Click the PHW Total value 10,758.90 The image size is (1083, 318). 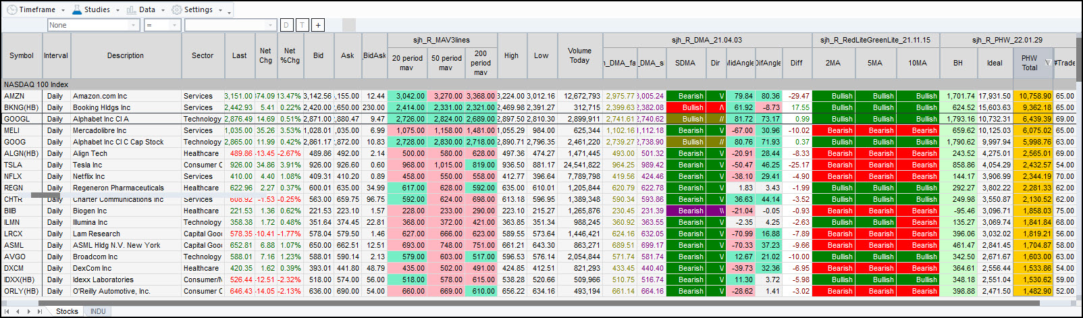(1033, 96)
